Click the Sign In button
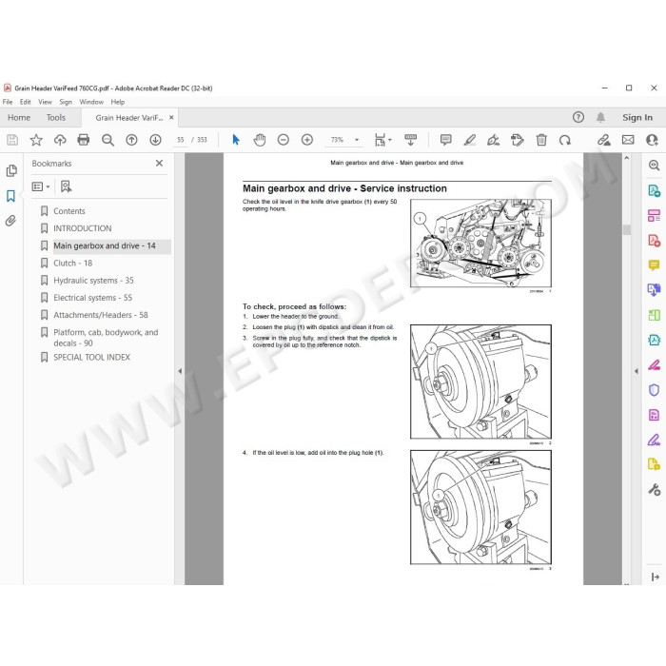Image resolution: width=666 pixels, height=666 pixels. coord(637,117)
